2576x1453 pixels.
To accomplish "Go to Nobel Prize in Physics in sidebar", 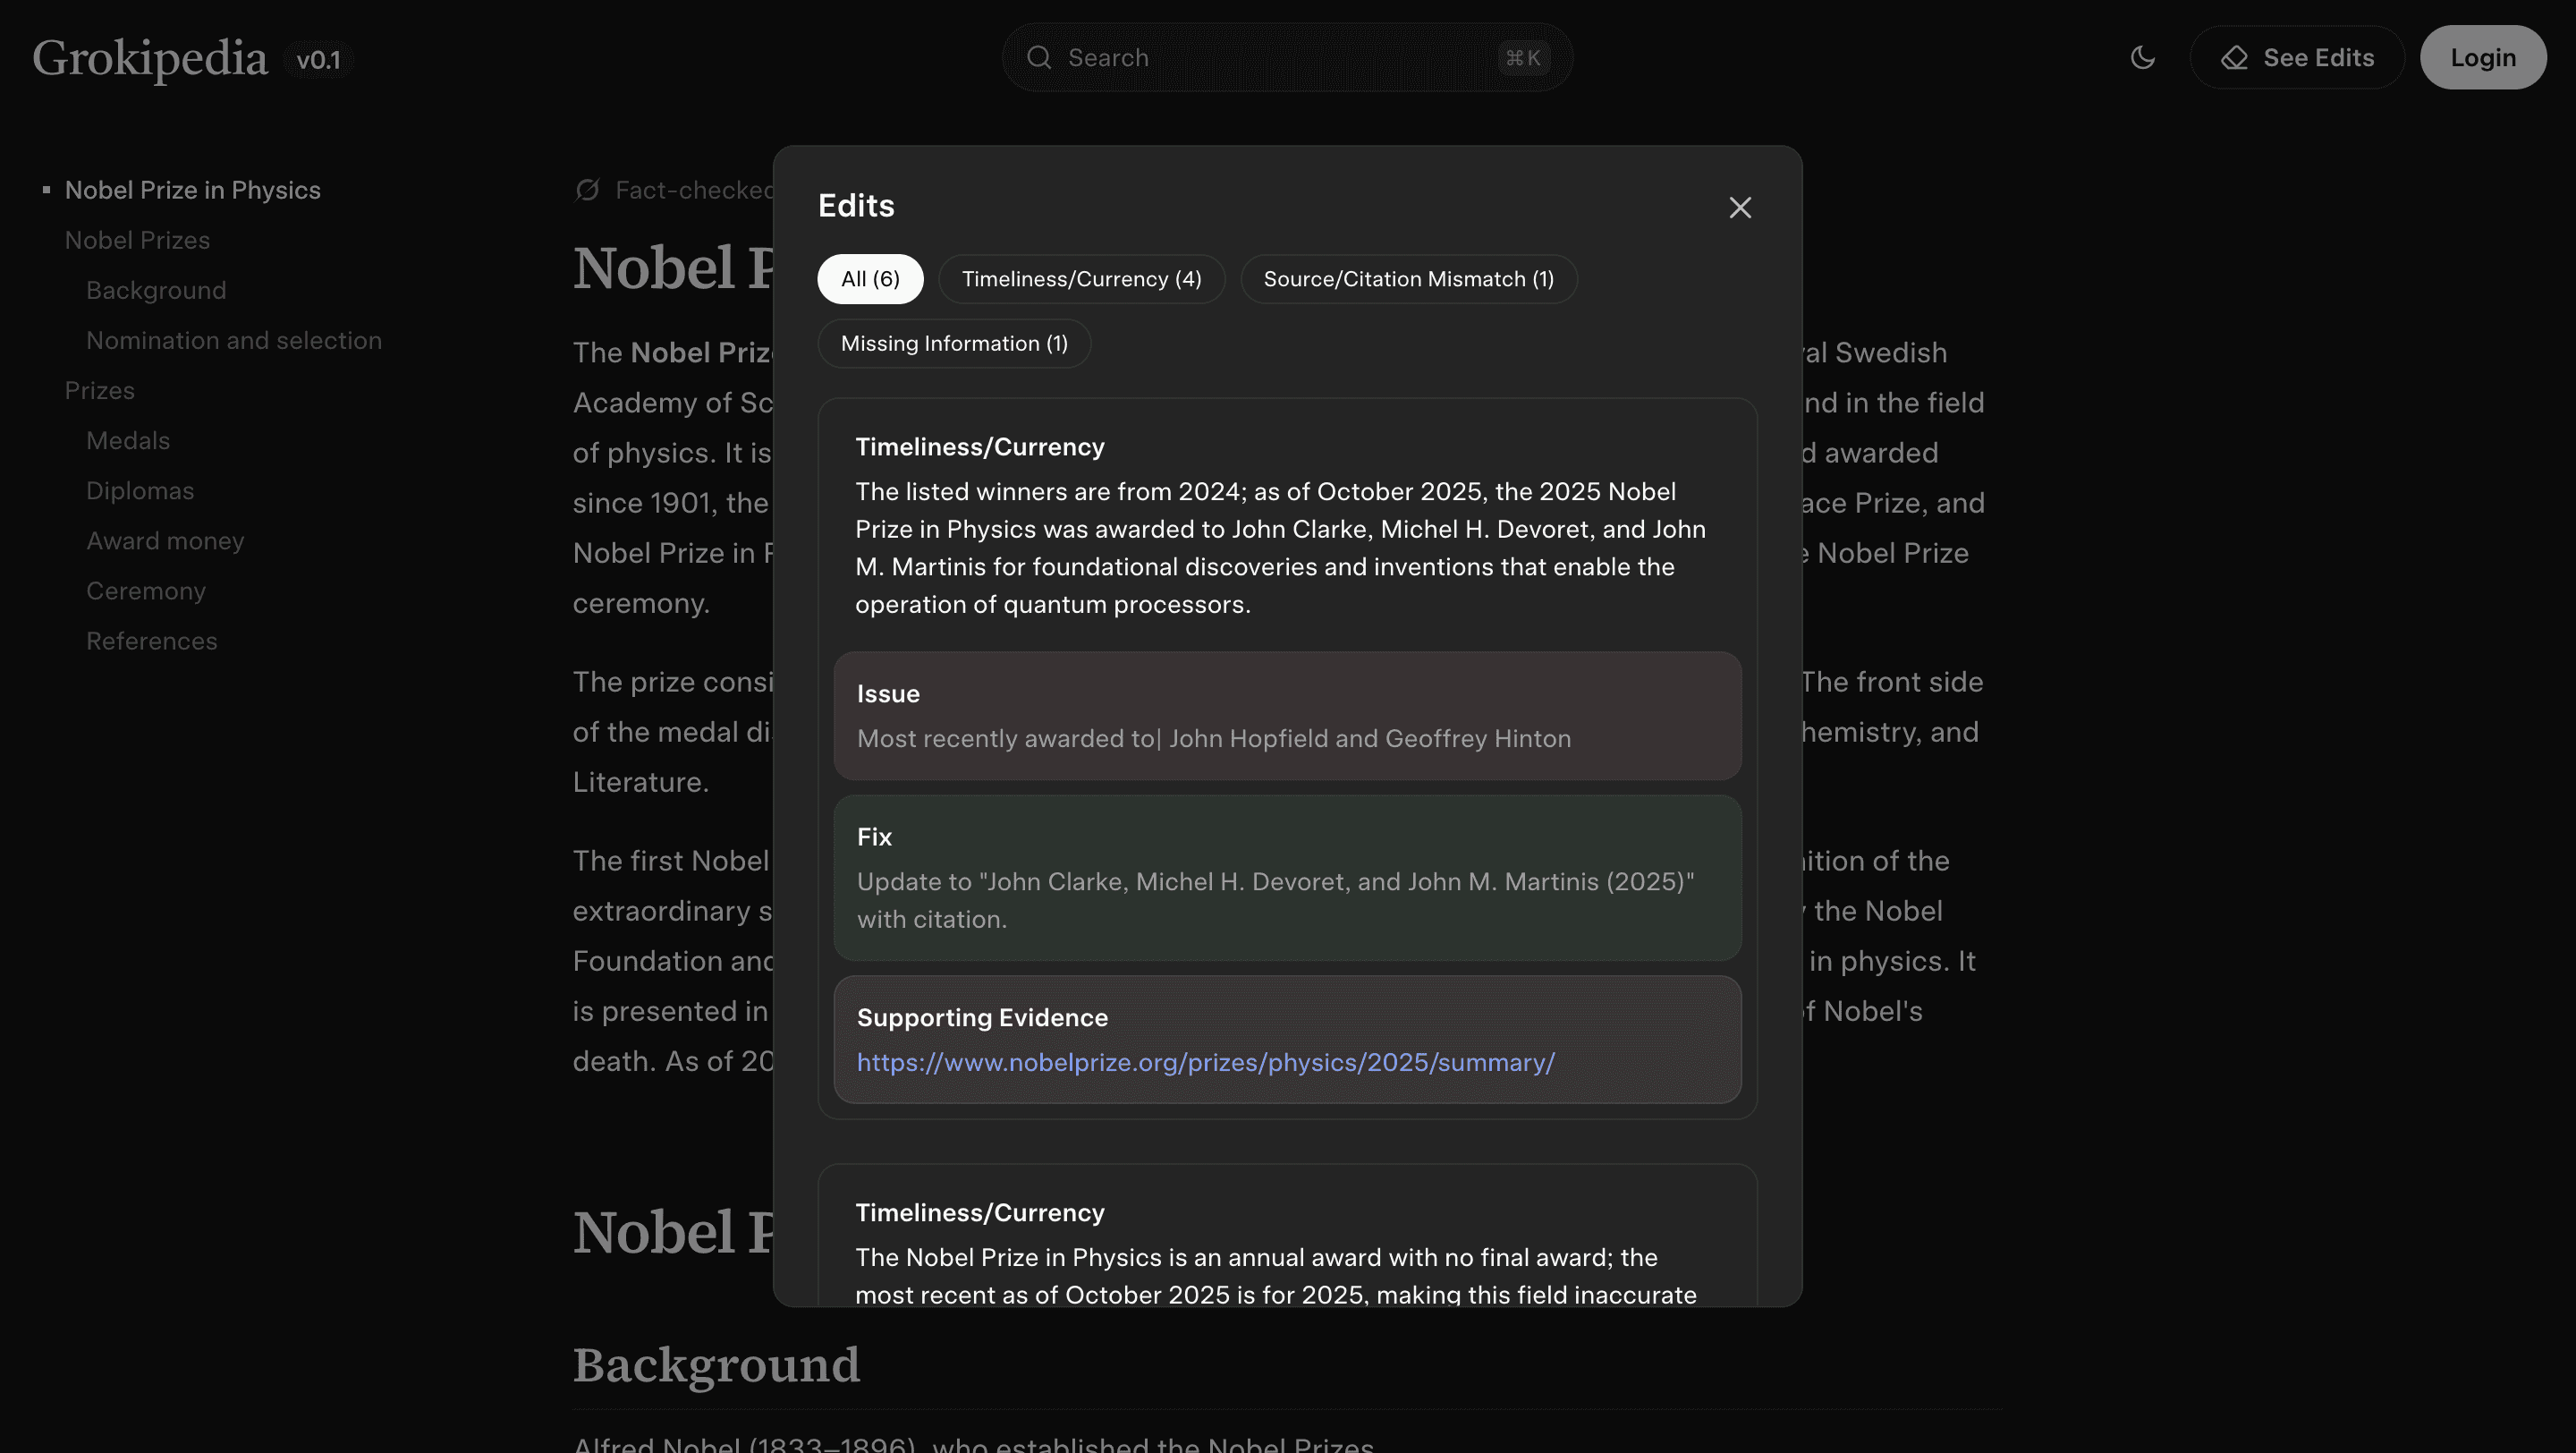I will point(192,190).
